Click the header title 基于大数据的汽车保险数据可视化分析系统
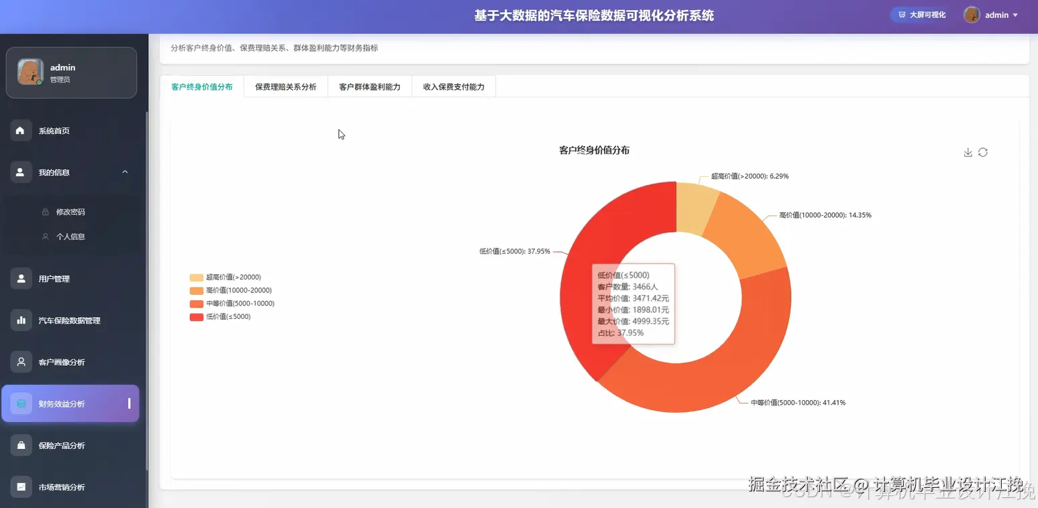 click(594, 15)
